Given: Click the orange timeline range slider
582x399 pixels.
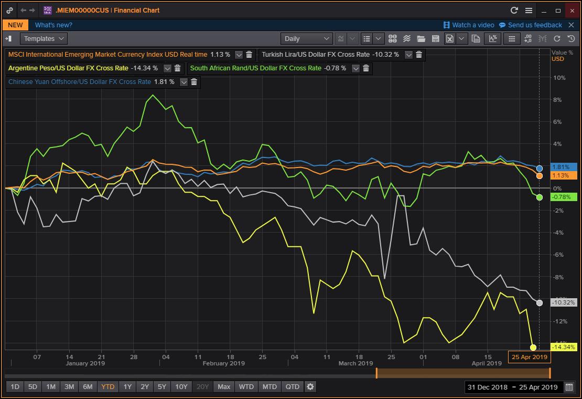Looking at the screenshot, I should [463, 373].
